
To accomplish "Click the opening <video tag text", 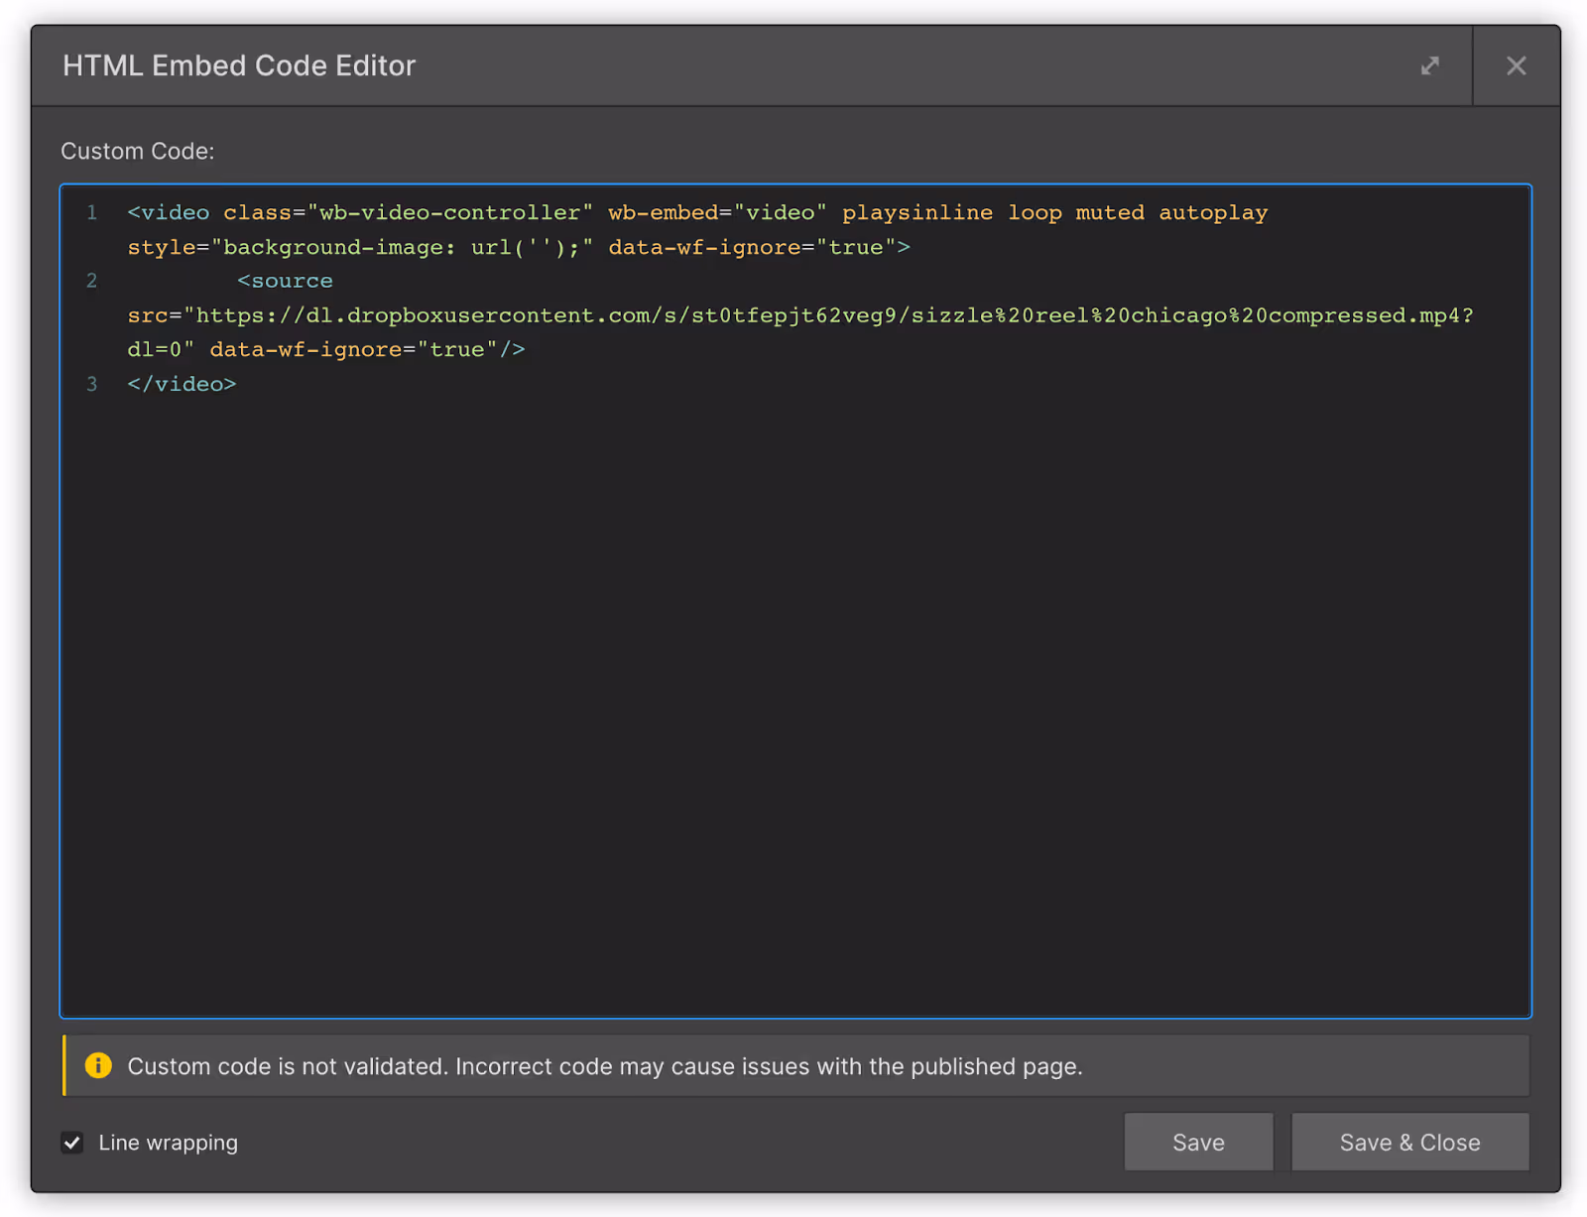I will click(169, 212).
